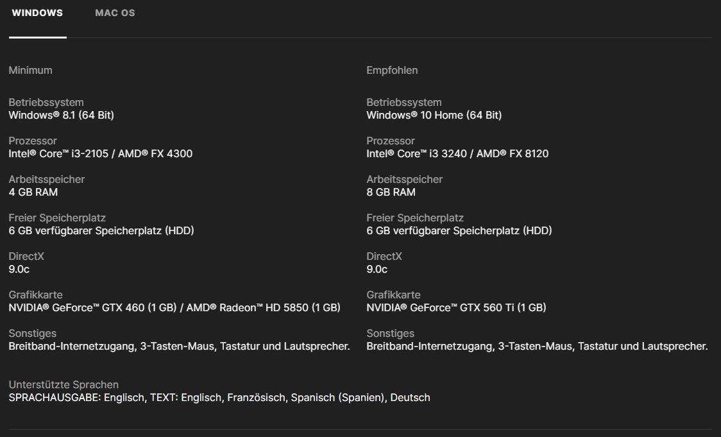This screenshot has height=437, width=721.
Task: Click the recommended DirectX 9.0c value
Action: 377,269
